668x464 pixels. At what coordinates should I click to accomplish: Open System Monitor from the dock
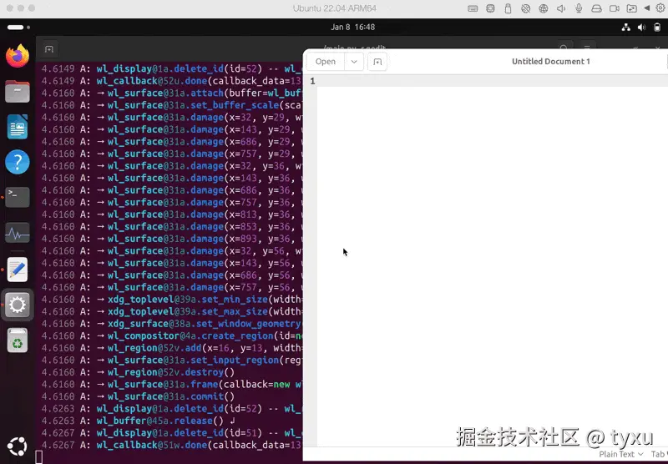click(18, 233)
